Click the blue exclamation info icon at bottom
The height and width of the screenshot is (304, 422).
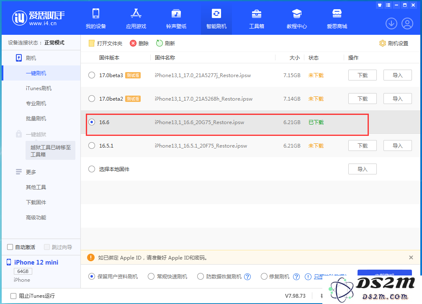point(308,277)
